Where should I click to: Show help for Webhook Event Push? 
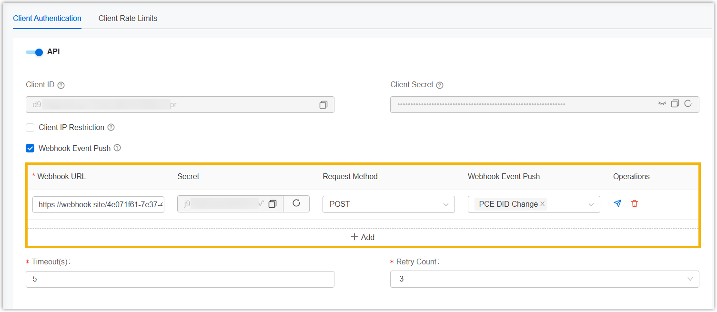[x=117, y=148]
